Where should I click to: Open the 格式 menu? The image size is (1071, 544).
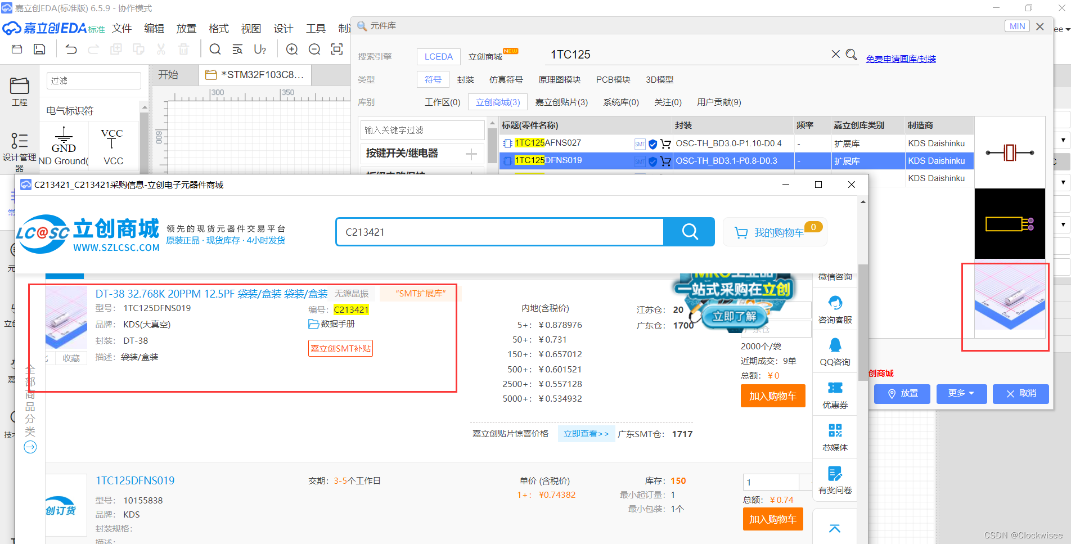[x=218, y=29]
